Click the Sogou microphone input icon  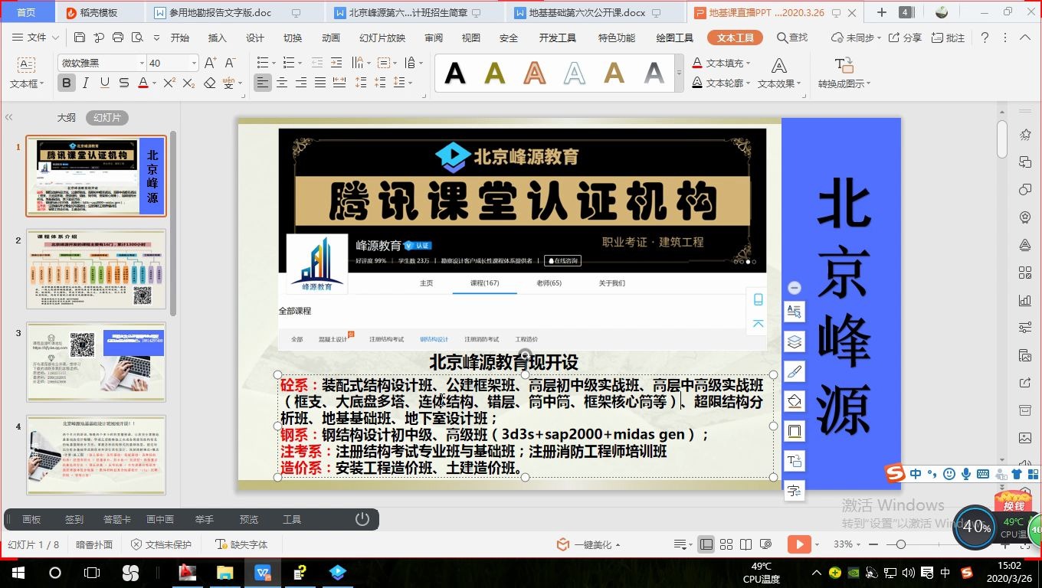966,474
